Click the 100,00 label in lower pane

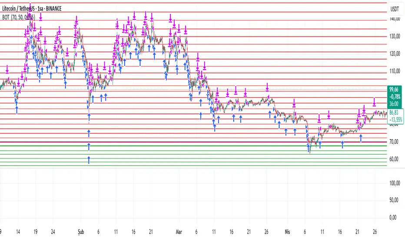395,183
